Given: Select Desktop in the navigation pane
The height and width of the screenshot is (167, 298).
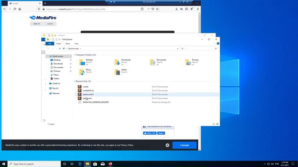Looking at the screenshot, I should 57,60.
